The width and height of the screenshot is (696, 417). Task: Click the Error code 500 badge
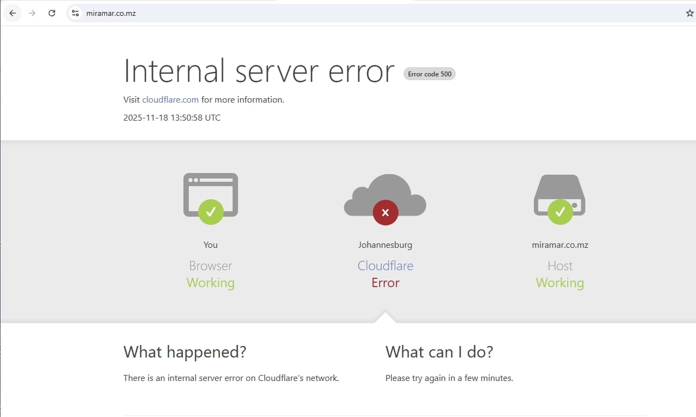[x=430, y=74]
